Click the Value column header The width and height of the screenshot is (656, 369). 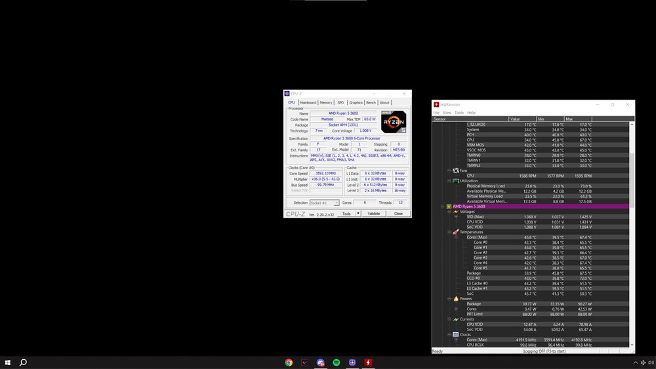coord(522,119)
